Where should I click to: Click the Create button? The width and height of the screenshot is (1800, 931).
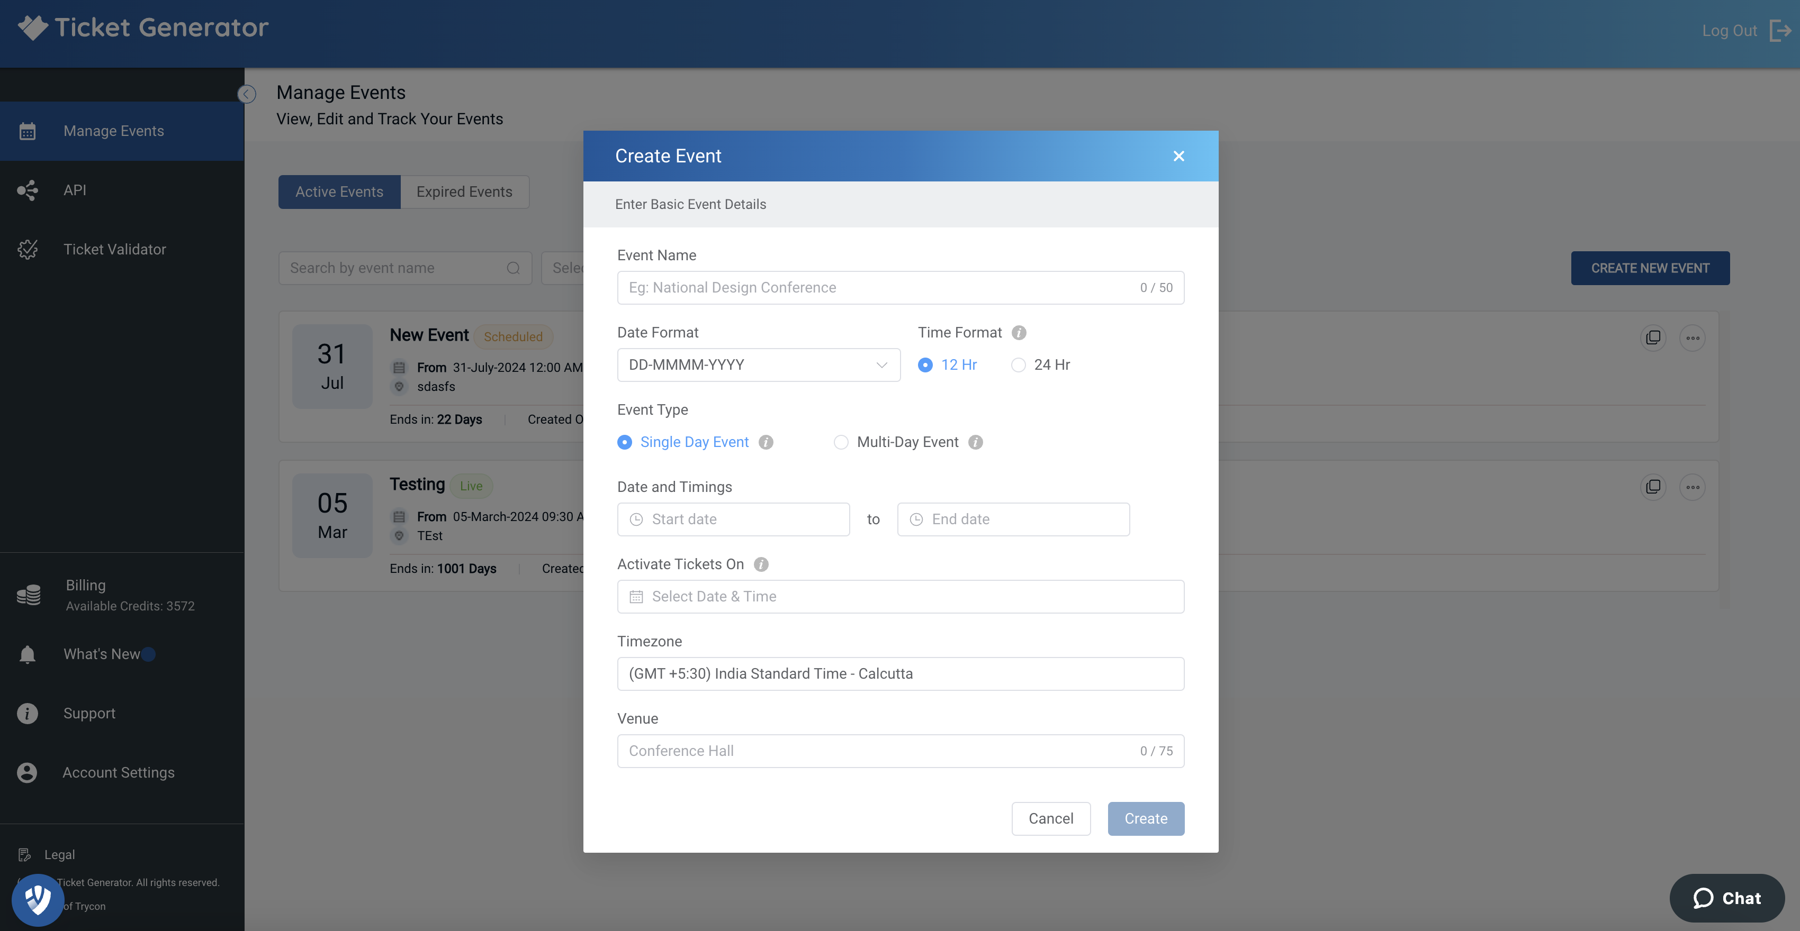point(1145,818)
